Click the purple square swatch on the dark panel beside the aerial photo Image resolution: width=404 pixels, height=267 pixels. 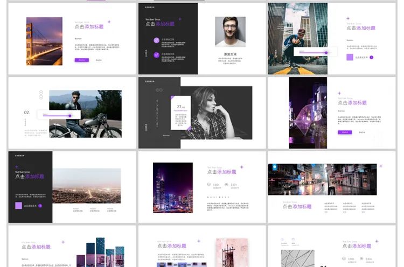pyautogui.click(x=18, y=206)
